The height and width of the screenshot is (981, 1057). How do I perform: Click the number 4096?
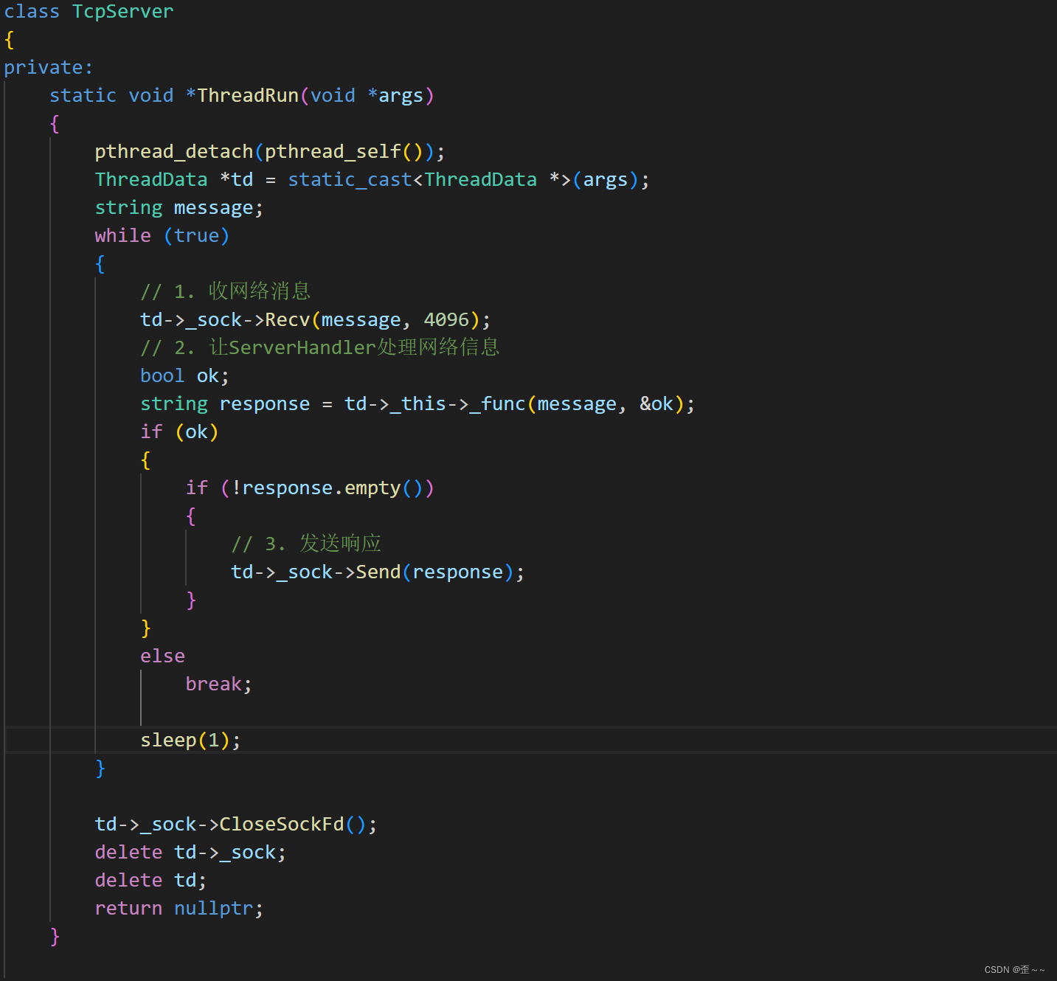tap(446, 320)
